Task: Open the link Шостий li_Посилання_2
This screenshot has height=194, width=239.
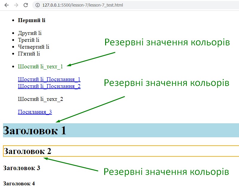Action: coord(49,86)
